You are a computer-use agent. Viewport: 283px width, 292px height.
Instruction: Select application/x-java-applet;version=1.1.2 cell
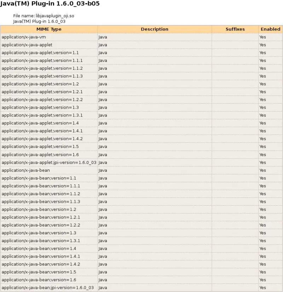49,68
